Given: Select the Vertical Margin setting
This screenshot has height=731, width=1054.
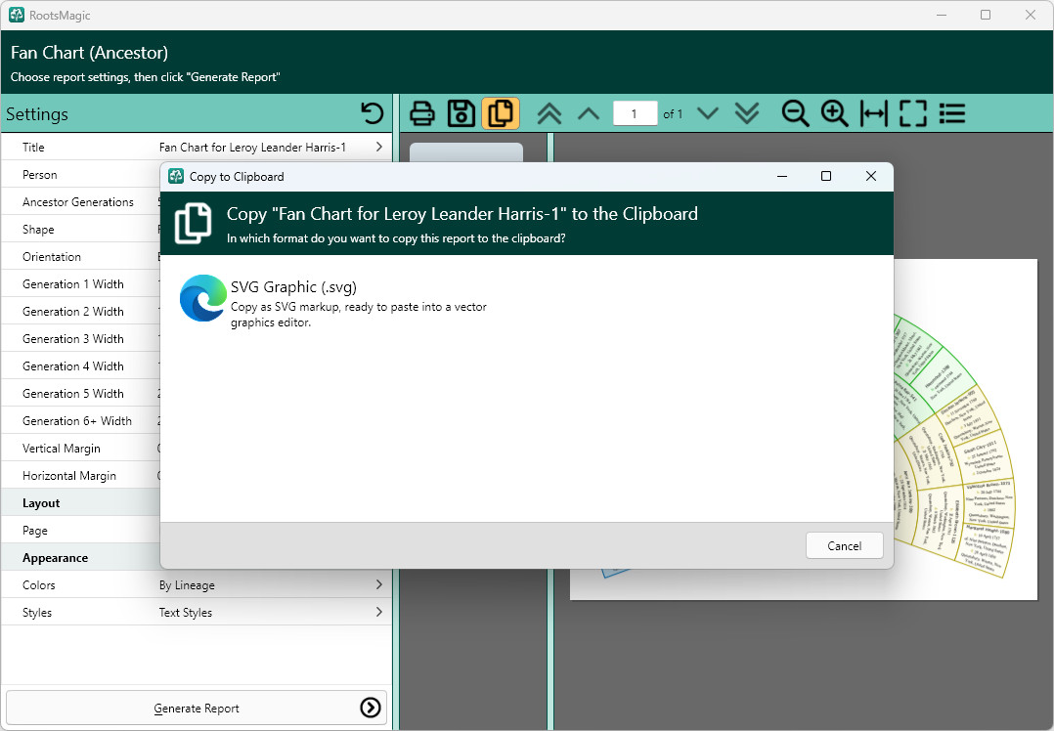Looking at the screenshot, I should 80,449.
